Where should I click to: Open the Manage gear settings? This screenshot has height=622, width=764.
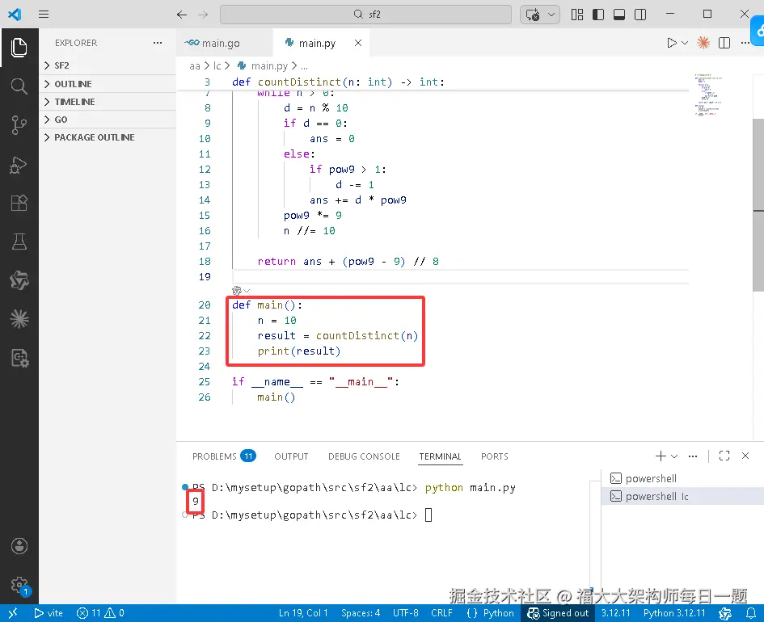point(19,585)
